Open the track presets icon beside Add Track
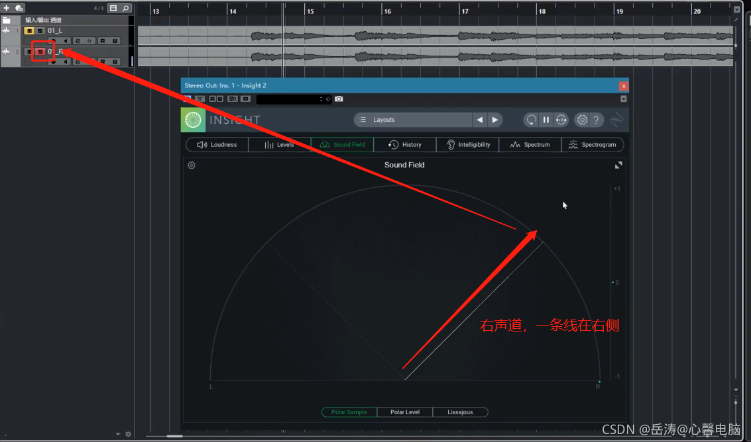This screenshot has width=751, height=442. tap(19, 8)
